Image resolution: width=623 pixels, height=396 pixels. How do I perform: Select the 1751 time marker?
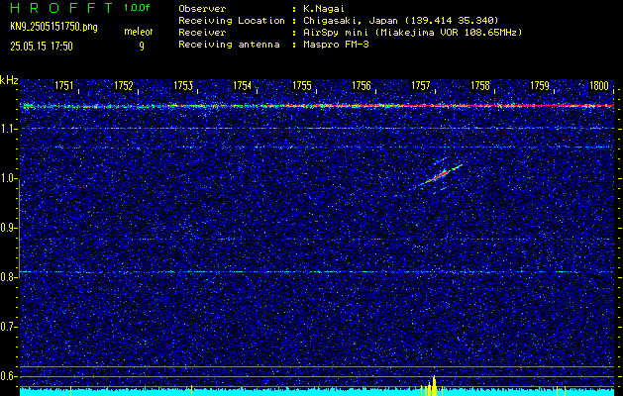pos(64,85)
